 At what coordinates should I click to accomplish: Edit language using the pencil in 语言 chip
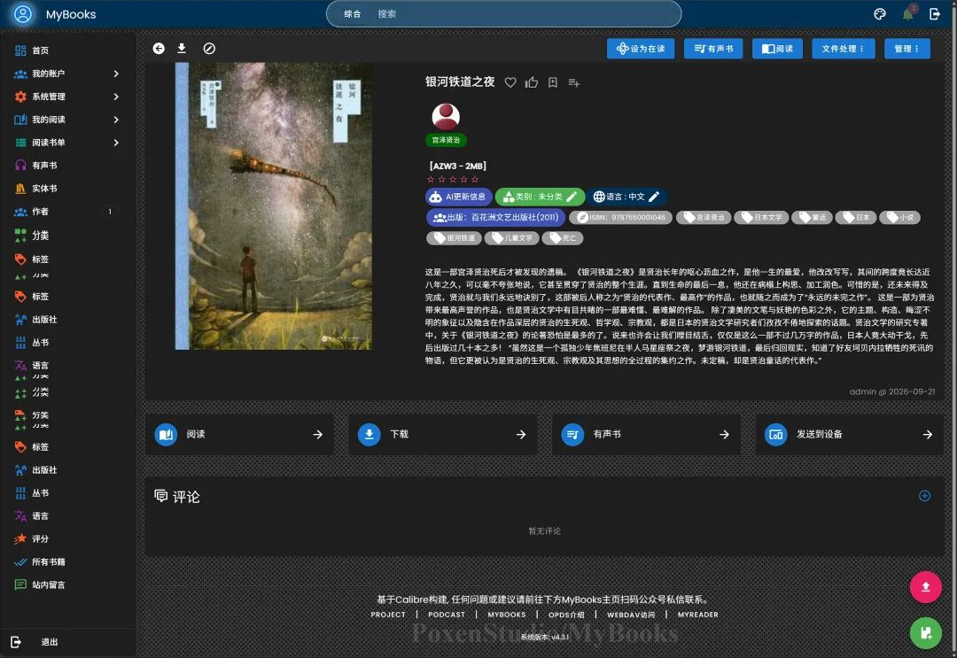tap(654, 197)
